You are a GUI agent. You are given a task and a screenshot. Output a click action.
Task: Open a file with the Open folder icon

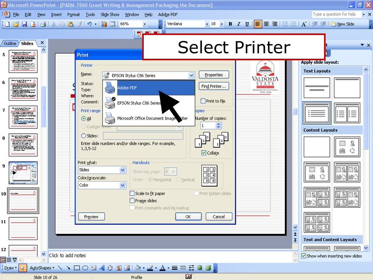[16, 24]
